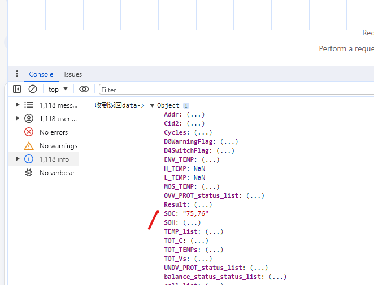This screenshot has width=374, height=285.
Task: Evaluate the MOS_TEMP getter (...)
Action: (x=210, y=186)
